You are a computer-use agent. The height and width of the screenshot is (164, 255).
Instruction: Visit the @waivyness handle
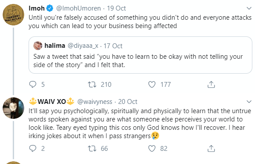(x=95, y=102)
